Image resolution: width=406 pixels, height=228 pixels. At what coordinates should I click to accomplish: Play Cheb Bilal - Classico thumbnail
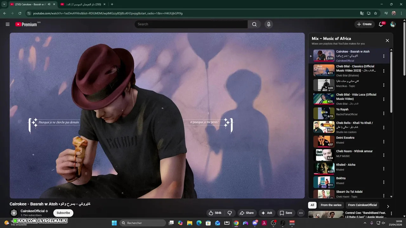tap(324, 70)
